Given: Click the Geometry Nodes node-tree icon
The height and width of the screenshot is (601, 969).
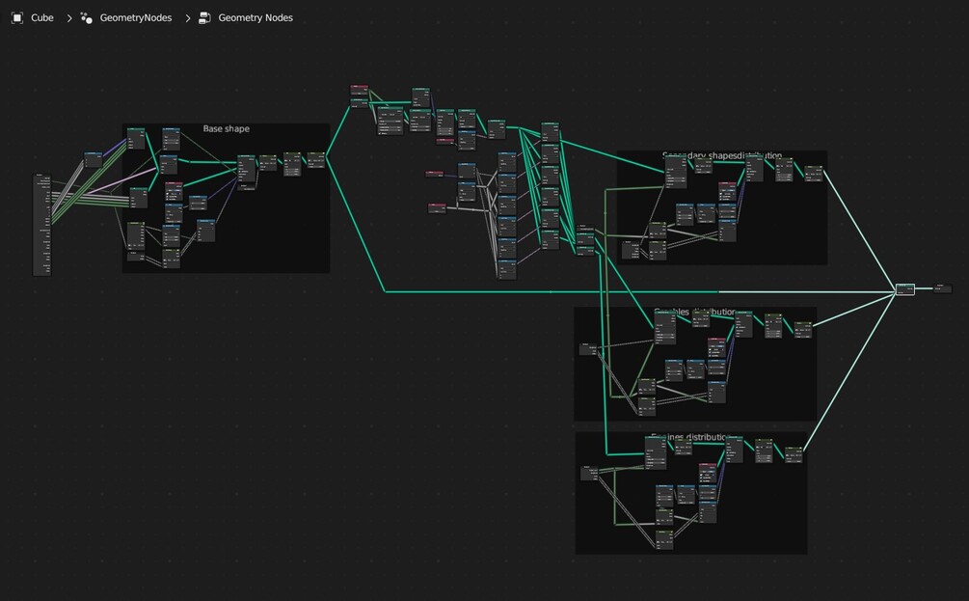Looking at the screenshot, I should pyautogui.click(x=204, y=18).
